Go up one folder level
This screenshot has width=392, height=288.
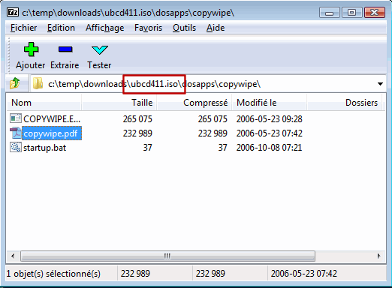click(15, 83)
